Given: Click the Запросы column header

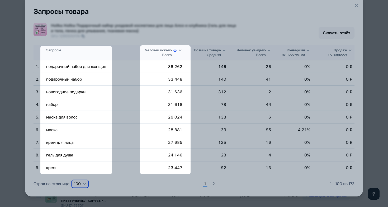Looking at the screenshot, I should coord(54,50).
